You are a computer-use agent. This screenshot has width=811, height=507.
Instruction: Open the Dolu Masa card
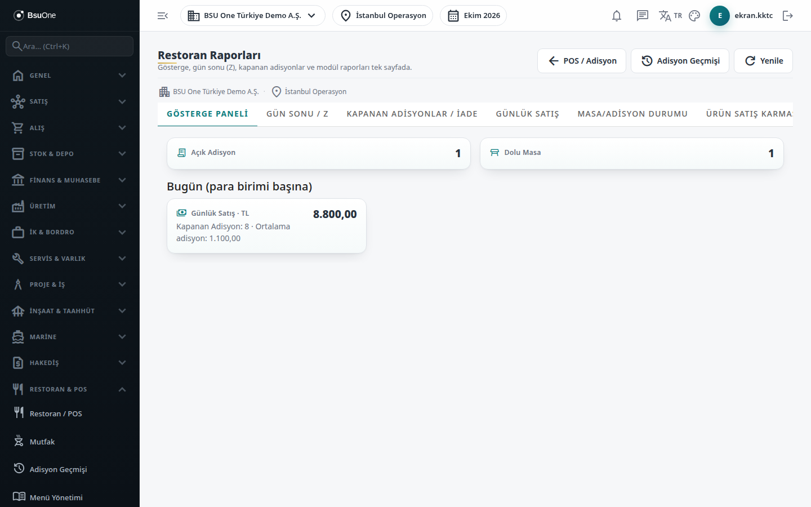[632, 153]
